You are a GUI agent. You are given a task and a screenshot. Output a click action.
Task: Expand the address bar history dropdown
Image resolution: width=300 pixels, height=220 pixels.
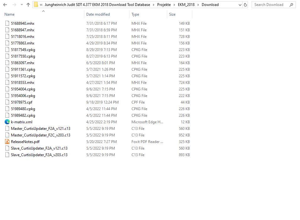pos(240,4)
